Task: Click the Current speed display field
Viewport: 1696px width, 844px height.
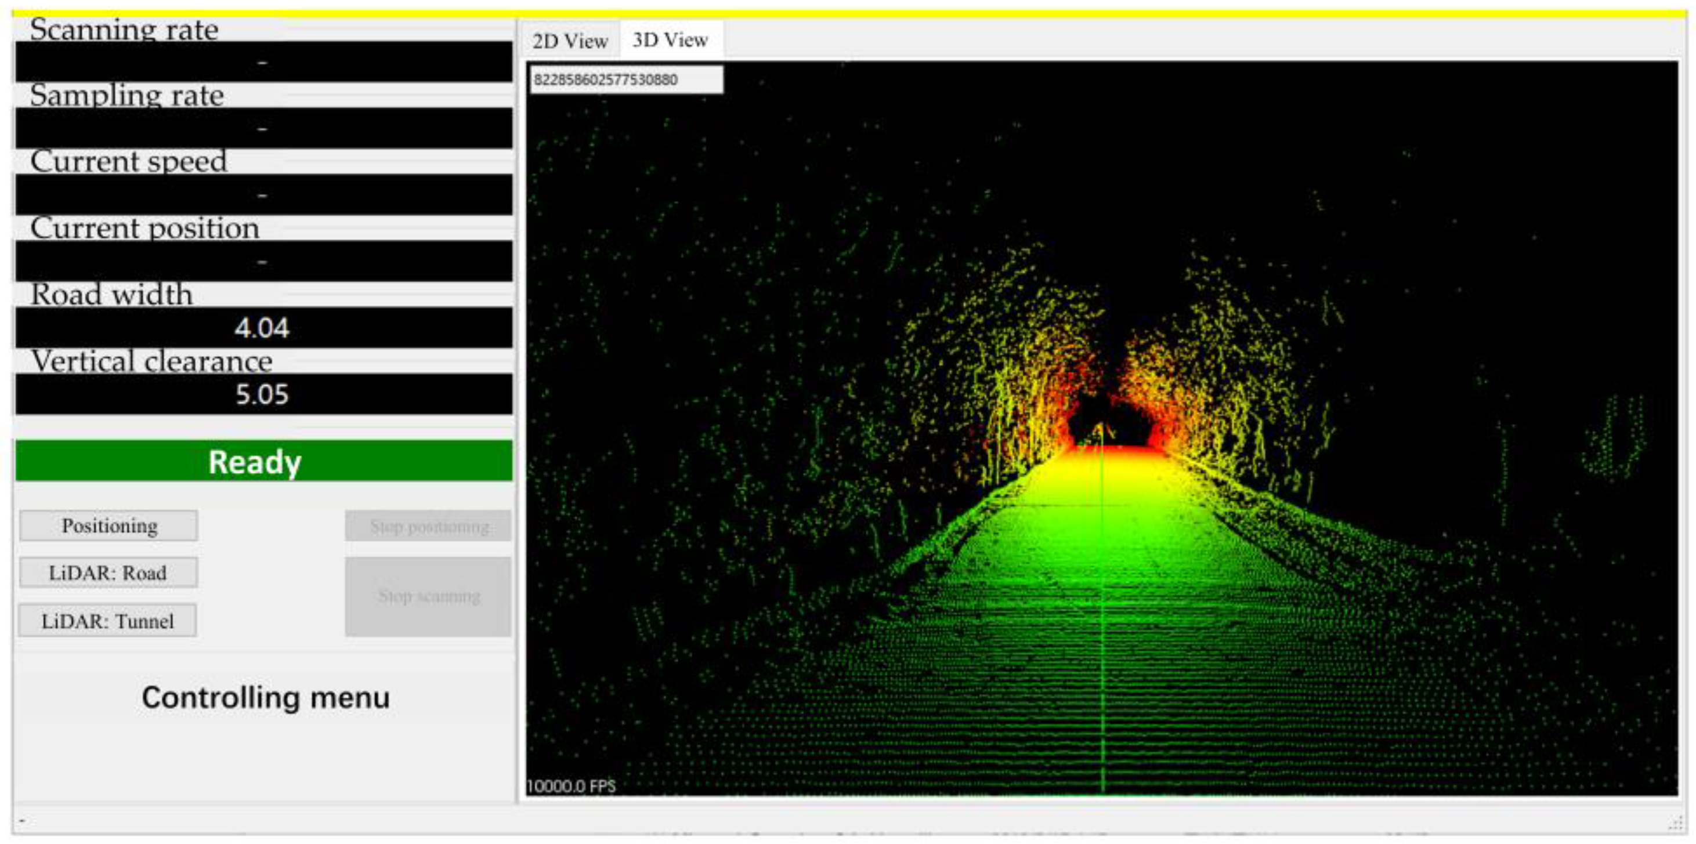Action: (263, 194)
